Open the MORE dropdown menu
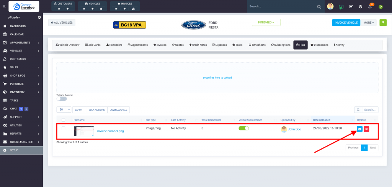Viewport: 392px width, 187px height. tap(369, 23)
